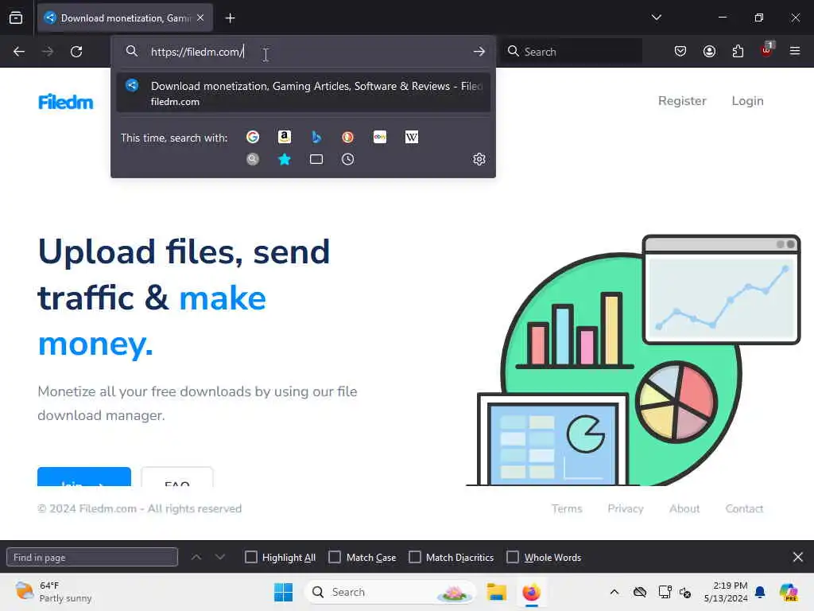Select the filedm.com suggestion row

pyautogui.click(x=303, y=93)
